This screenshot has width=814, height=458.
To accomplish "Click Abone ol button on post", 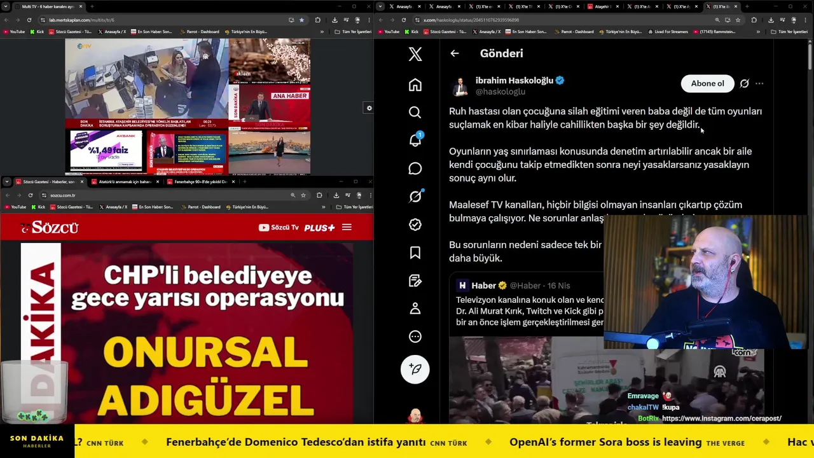I will click(x=707, y=83).
